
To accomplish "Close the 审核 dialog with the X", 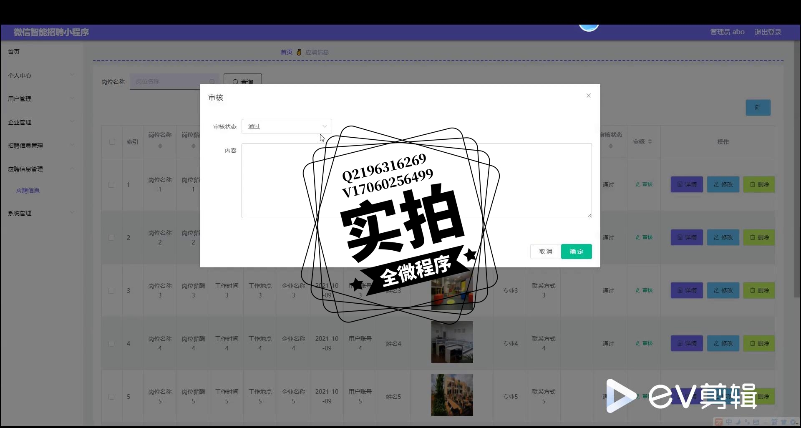I will [x=588, y=96].
